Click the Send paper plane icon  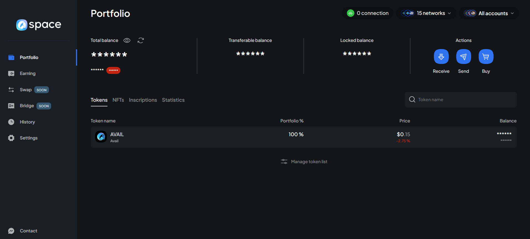point(463,57)
